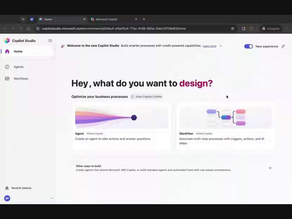Click the Optimize your business processes heading
Image resolution: width=292 pixels, height=219 pixels.
tap(100, 97)
